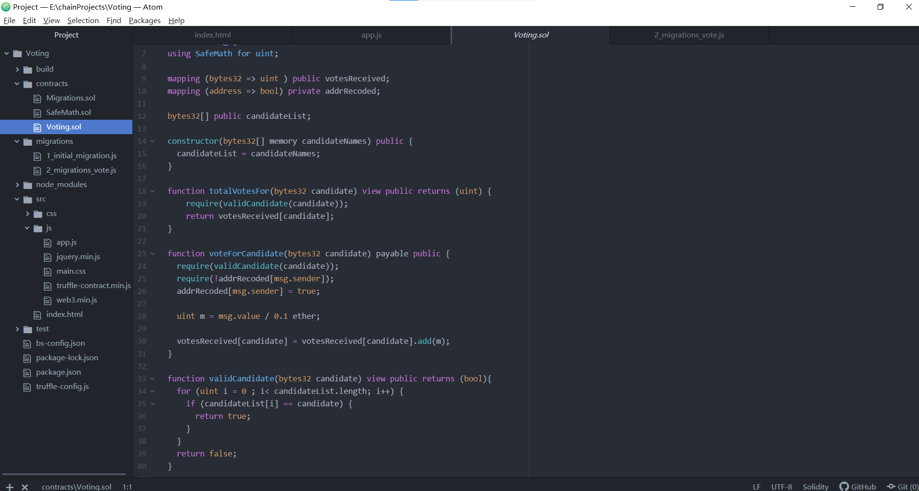
Task: Click the web3.min.js file icon
Action: [48, 301]
